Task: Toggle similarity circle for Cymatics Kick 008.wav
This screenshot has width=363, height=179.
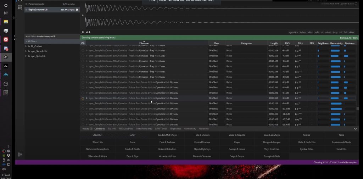Action: point(83,119)
